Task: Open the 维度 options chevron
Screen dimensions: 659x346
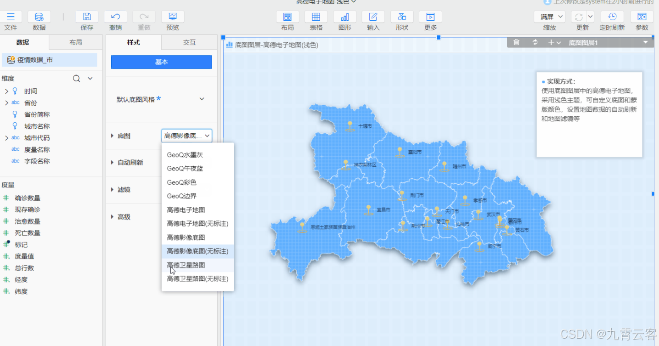Action: (90, 79)
